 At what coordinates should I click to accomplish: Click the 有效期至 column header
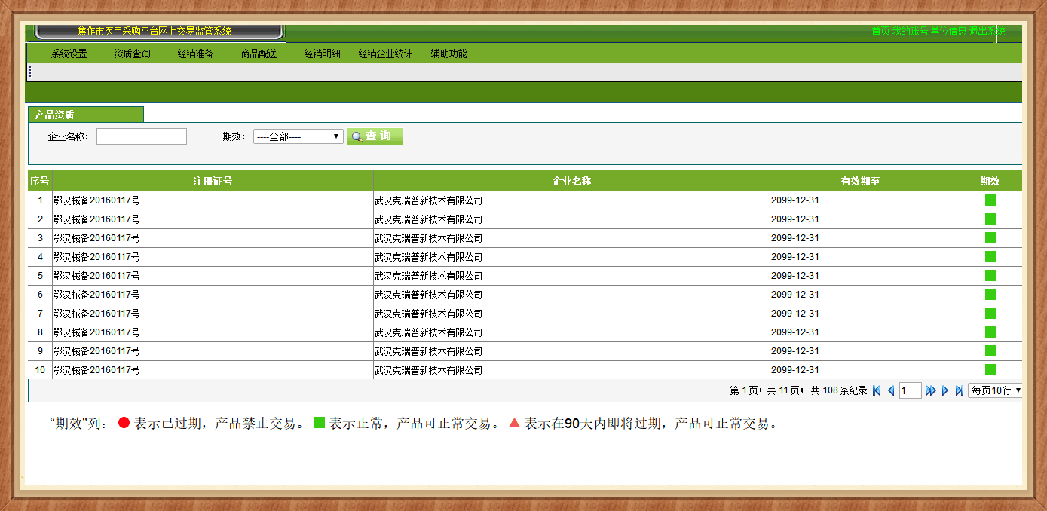click(860, 181)
